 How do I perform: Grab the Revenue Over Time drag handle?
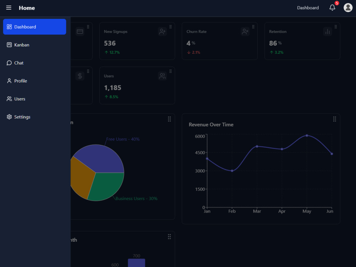click(x=334, y=119)
